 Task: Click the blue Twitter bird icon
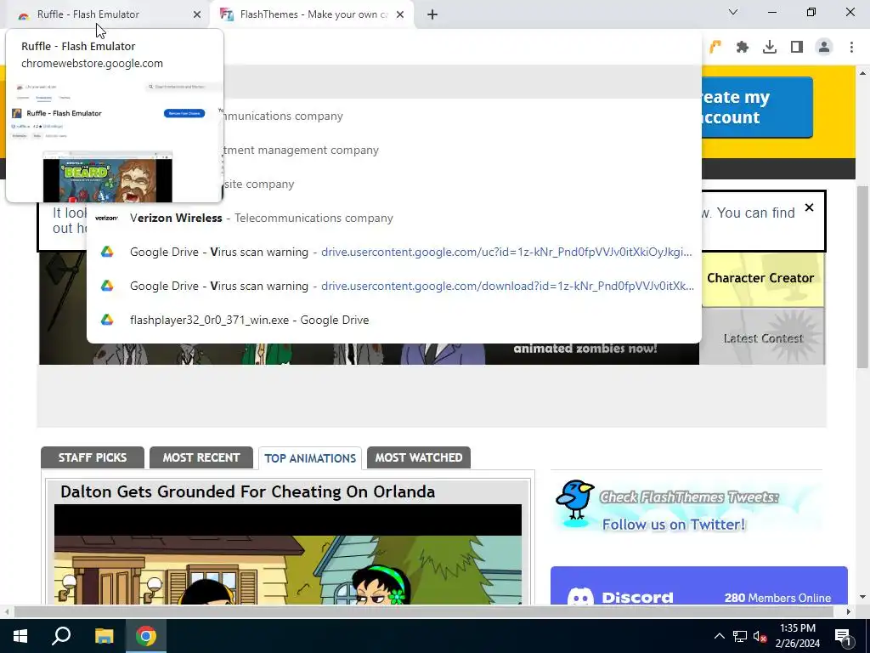[x=575, y=500]
